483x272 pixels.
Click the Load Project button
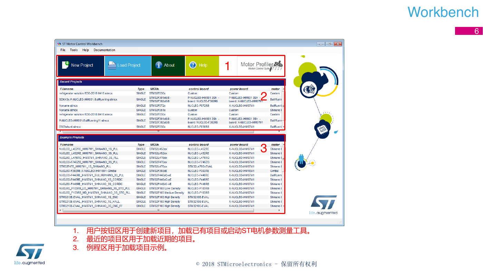pos(128,66)
